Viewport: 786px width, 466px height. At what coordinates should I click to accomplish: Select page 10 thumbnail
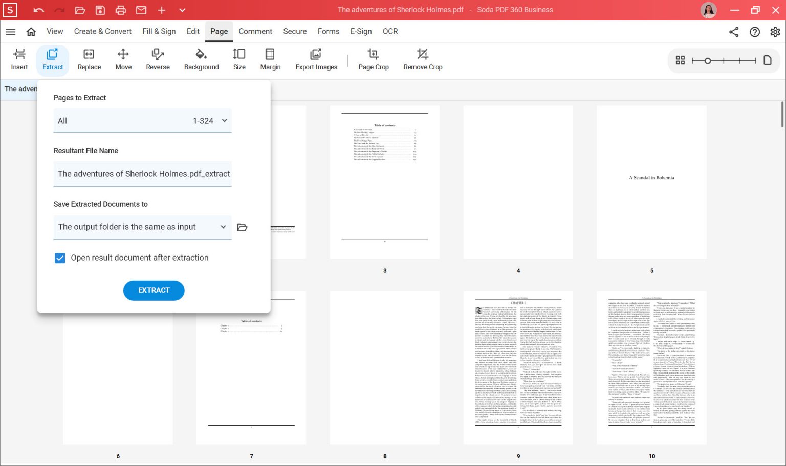pos(651,367)
